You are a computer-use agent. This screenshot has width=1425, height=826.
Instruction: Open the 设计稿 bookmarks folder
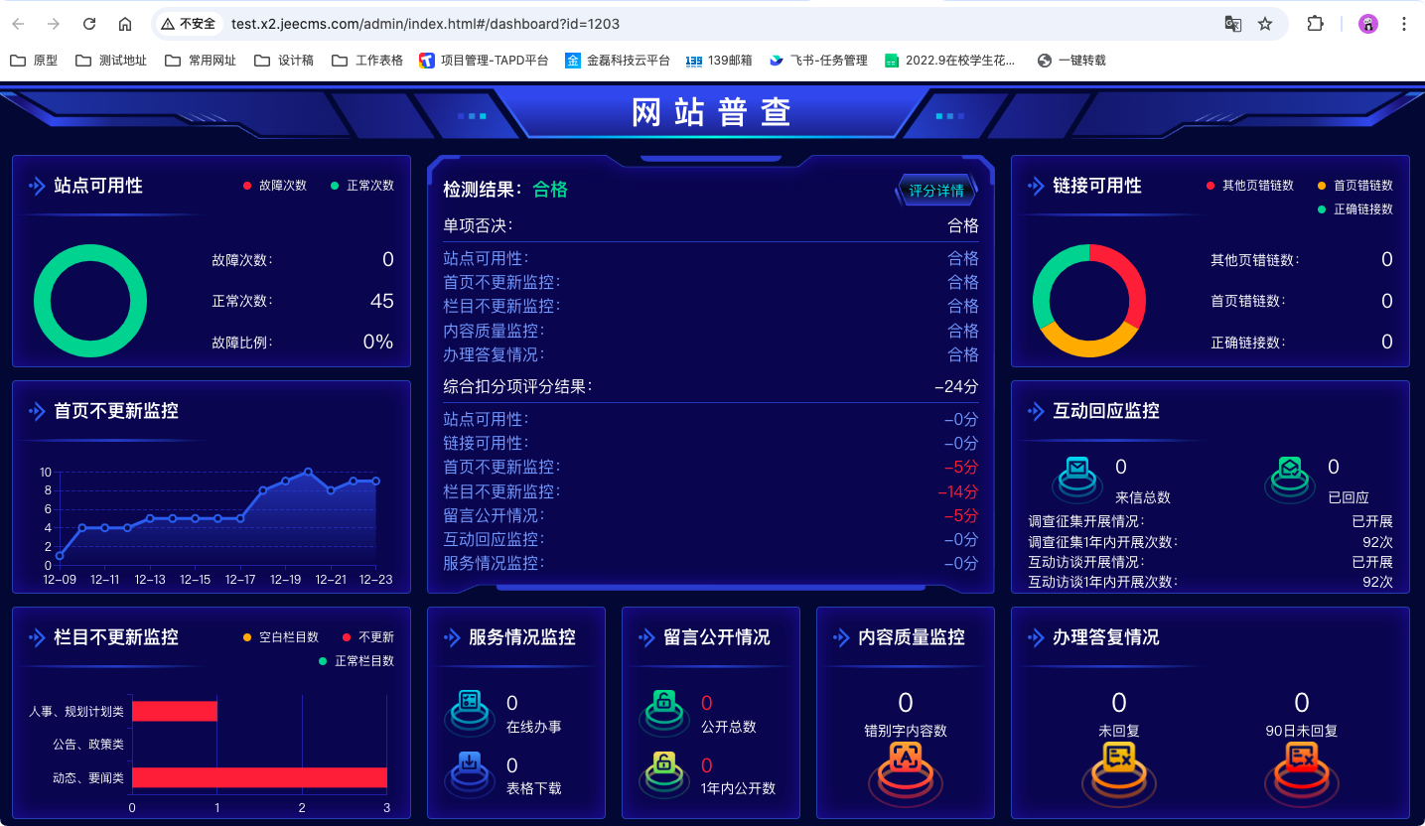(284, 61)
